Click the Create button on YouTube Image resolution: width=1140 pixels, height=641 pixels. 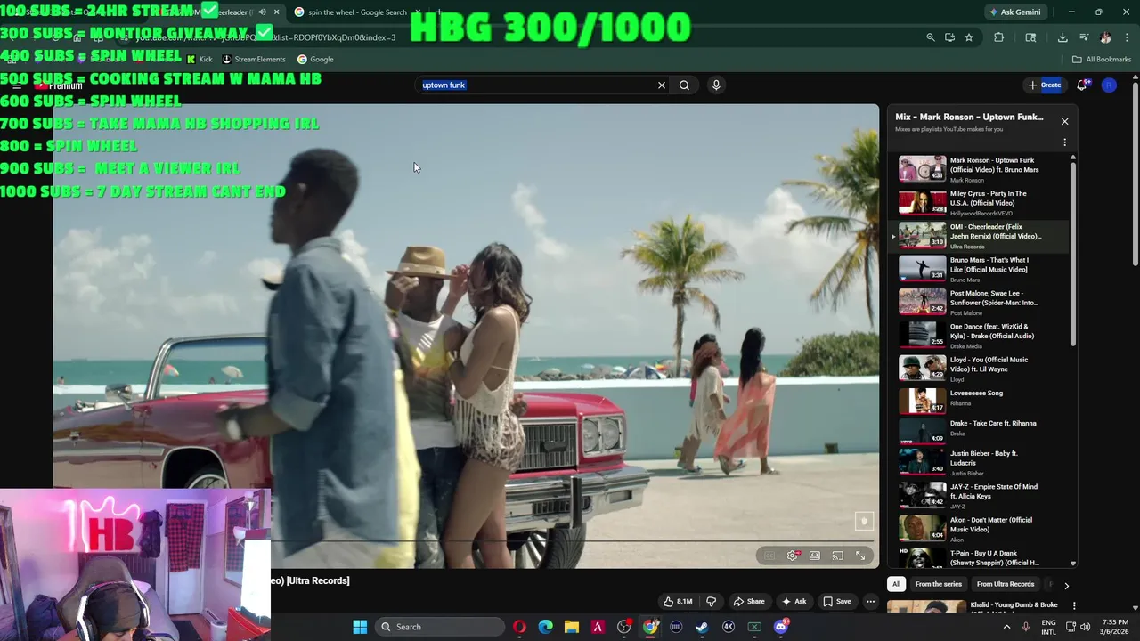pyautogui.click(x=1045, y=85)
